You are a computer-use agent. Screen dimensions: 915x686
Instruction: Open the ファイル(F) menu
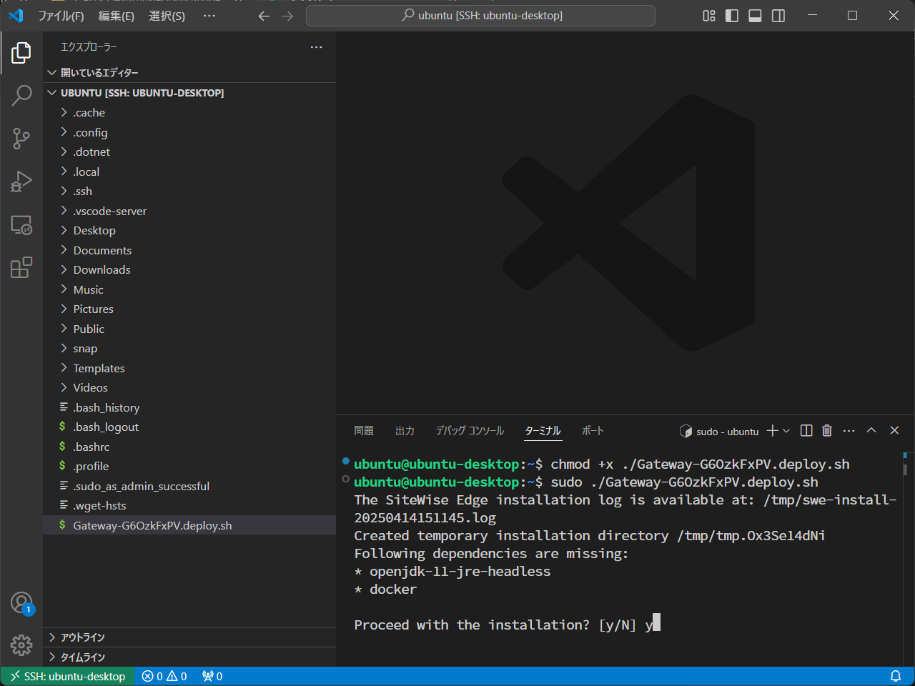[61, 16]
